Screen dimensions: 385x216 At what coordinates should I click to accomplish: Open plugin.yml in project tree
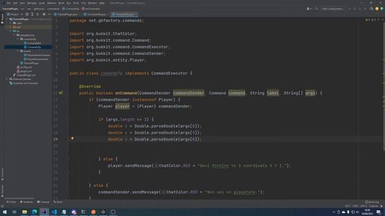24,71
